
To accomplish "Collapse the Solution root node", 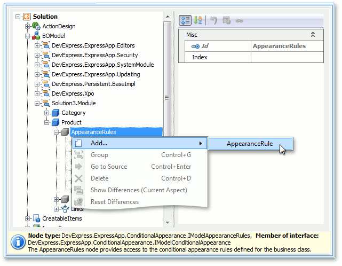I will coord(18,17).
